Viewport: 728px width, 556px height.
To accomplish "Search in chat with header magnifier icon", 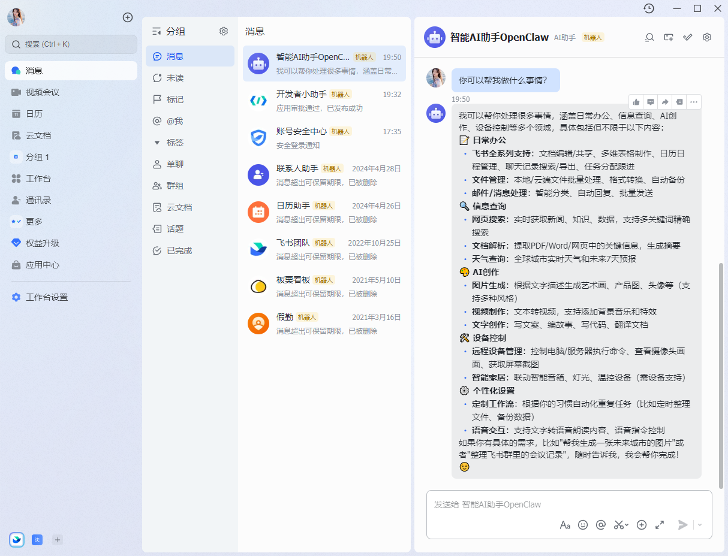I will click(x=649, y=37).
